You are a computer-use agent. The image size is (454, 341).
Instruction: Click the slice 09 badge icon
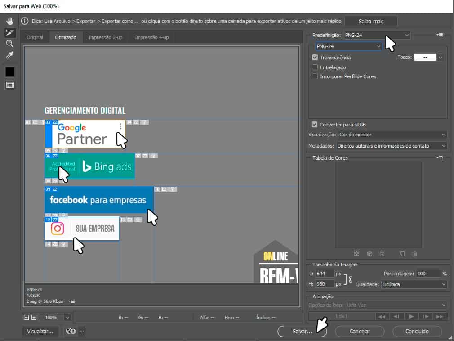pyautogui.click(x=55, y=189)
